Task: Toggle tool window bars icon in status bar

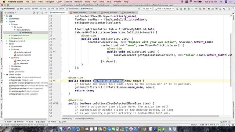Action: pyautogui.click(x=1, y=125)
